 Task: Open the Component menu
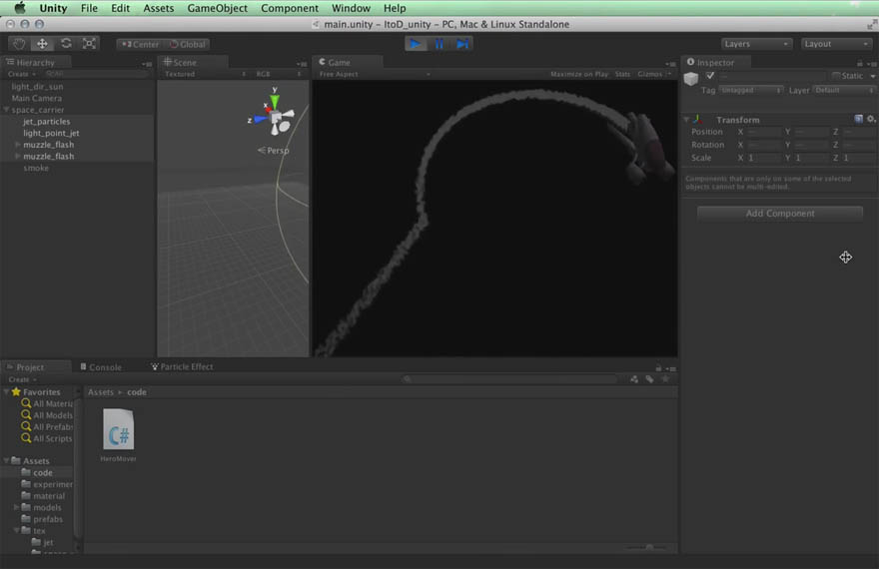[290, 8]
